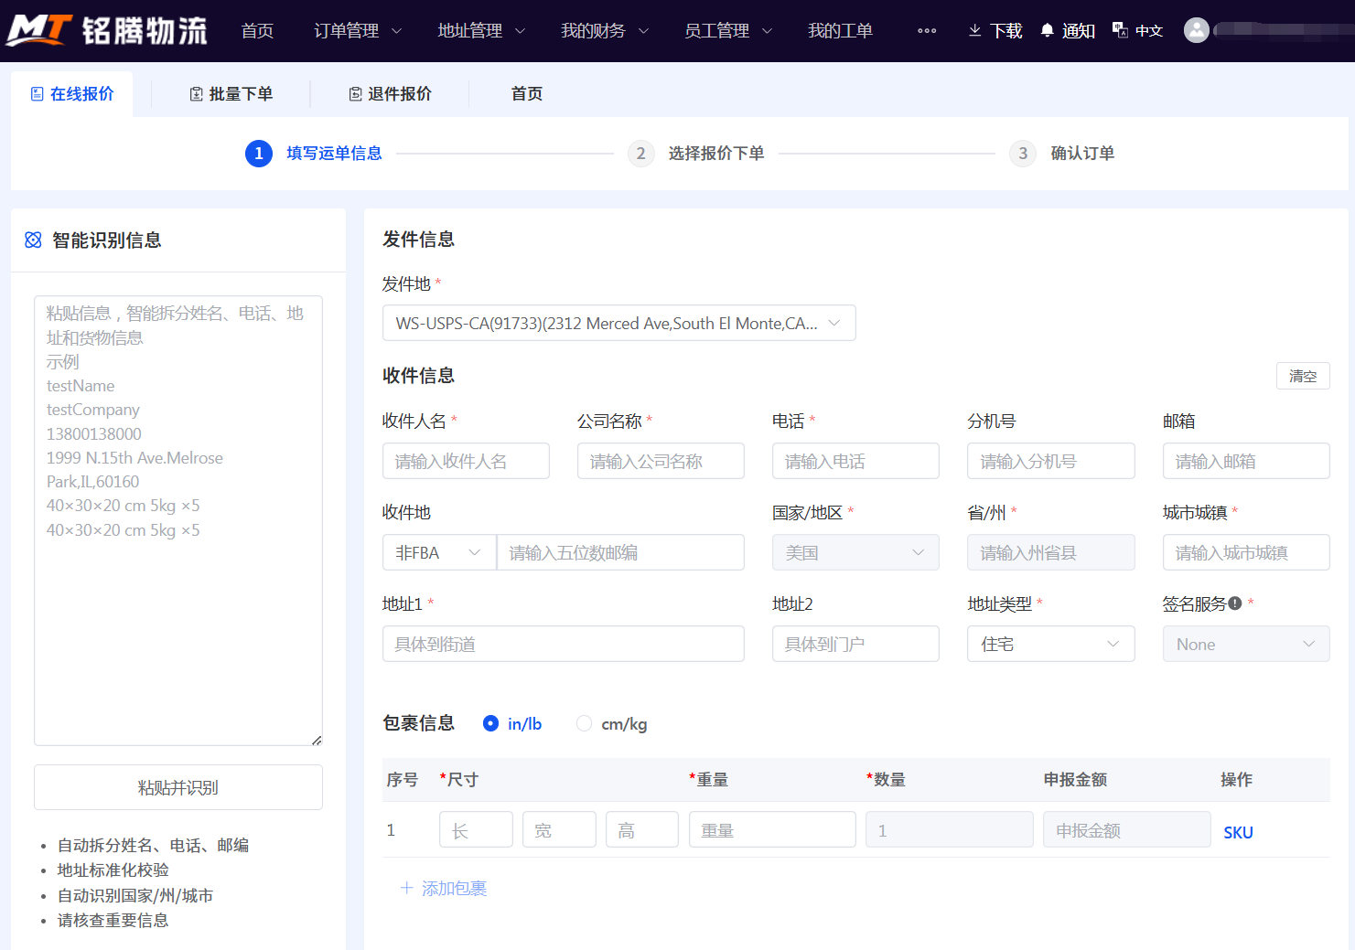Click the 收件人名 input field
This screenshot has width=1355, height=950.
coord(466,461)
